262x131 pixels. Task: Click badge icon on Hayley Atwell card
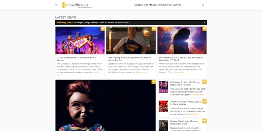pos(204,121)
